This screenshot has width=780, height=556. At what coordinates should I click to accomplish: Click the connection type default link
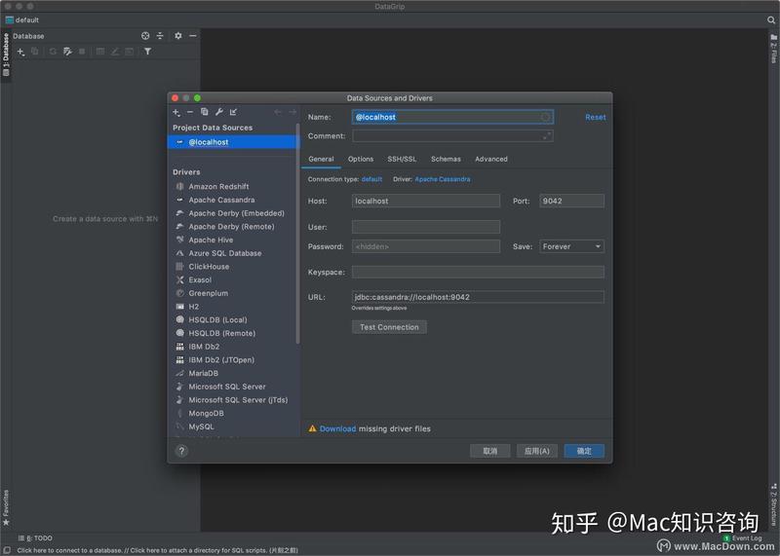click(371, 179)
